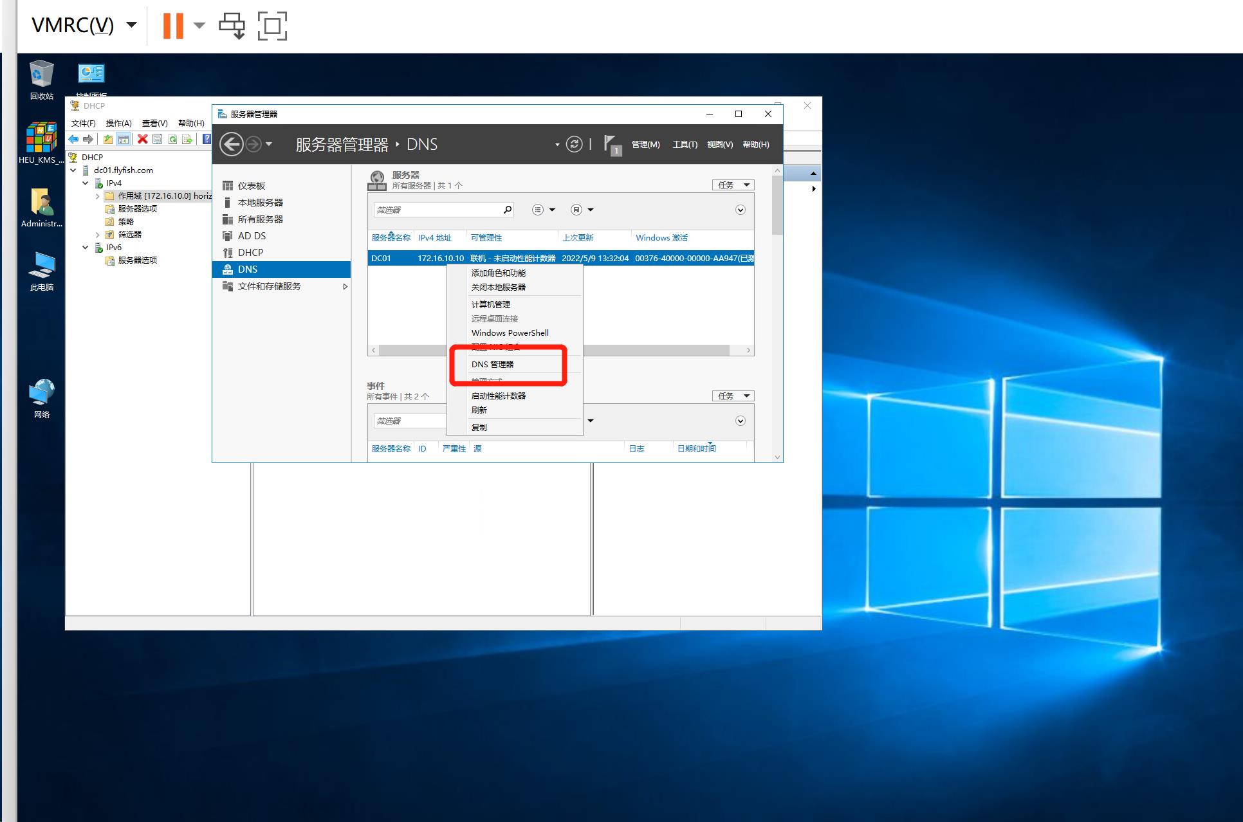Expand the servers filter criteria chevron

741,210
